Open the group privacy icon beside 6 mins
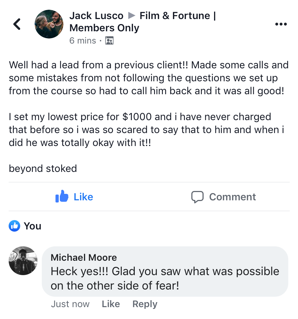298x319 pixels. [x=109, y=41]
